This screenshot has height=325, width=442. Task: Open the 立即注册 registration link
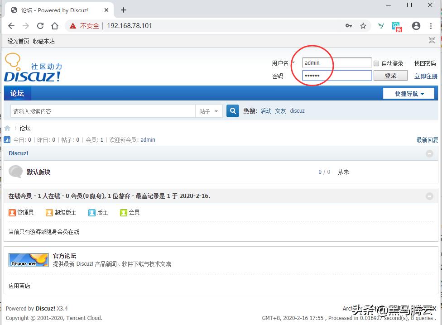pos(425,76)
